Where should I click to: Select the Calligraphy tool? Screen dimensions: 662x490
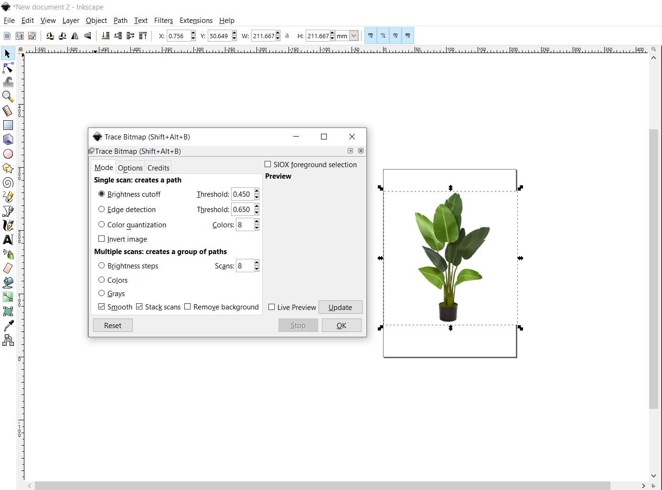click(x=8, y=225)
